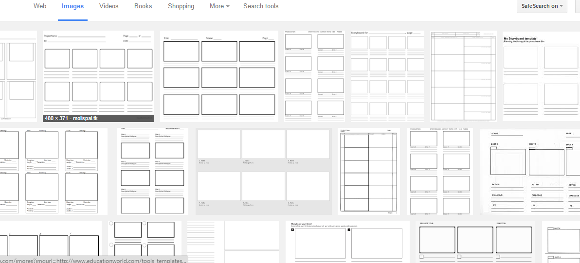Expand the More dropdown menu
The width and height of the screenshot is (580, 263).
pyautogui.click(x=219, y=6)
